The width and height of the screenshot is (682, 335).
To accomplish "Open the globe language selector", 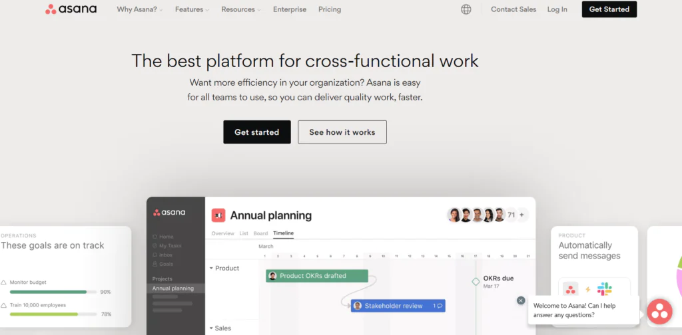I will [466, 9].
